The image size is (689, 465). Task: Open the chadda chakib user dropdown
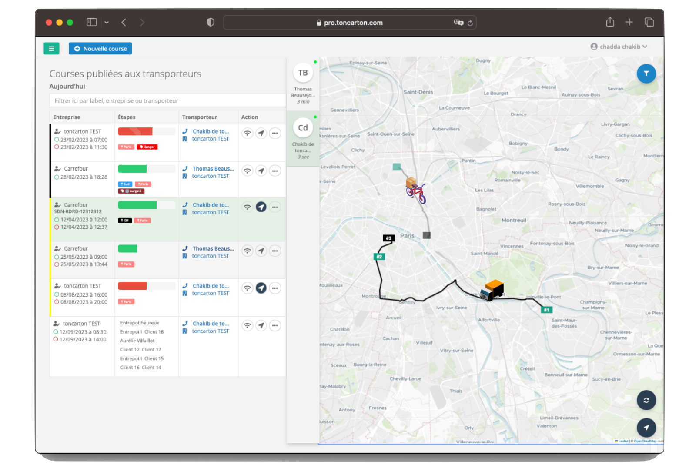point(619,47)
